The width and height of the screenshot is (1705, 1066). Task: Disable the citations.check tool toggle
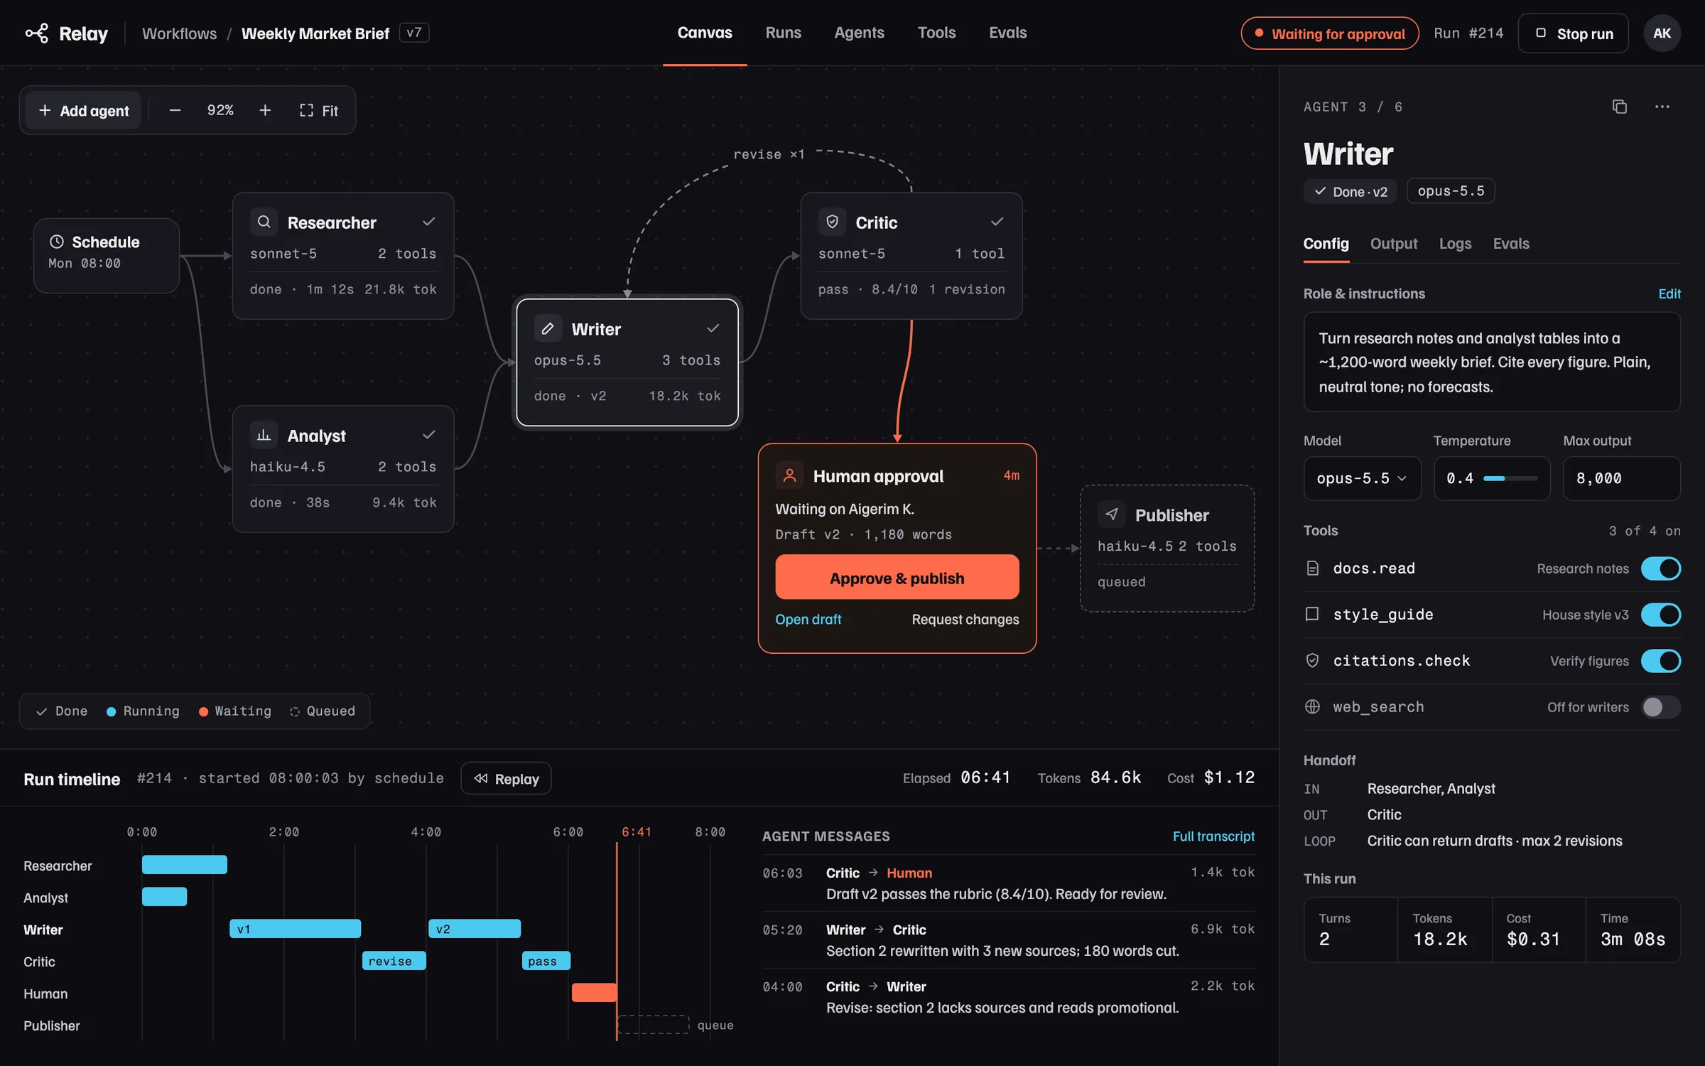tap(1660, 661)
